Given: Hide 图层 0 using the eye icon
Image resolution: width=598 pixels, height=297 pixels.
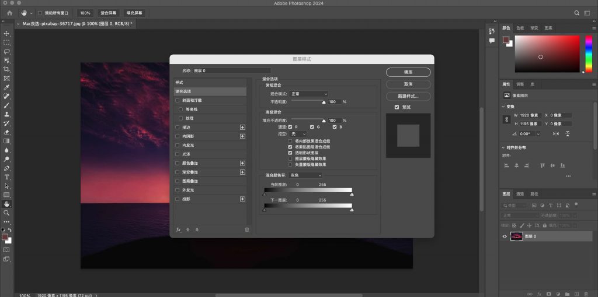Looking at the screenshot, I should point(505,236).
